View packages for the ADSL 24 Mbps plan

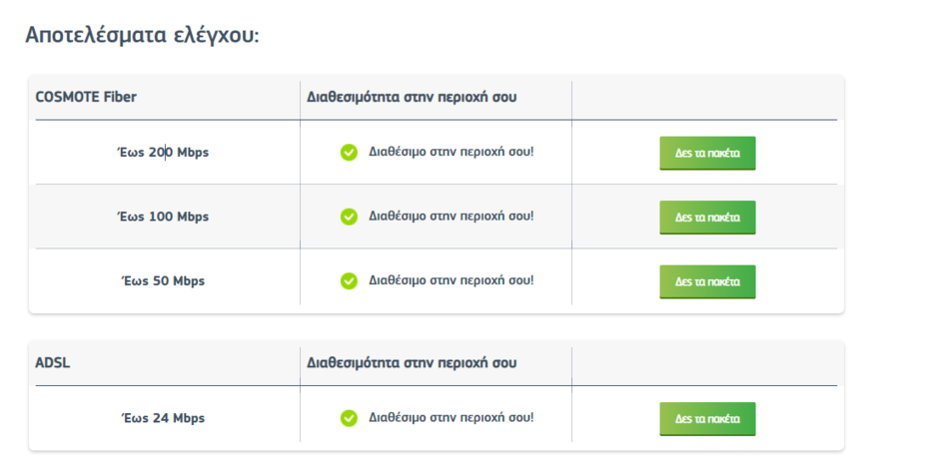pyautogui.click(x=707, y=418)
